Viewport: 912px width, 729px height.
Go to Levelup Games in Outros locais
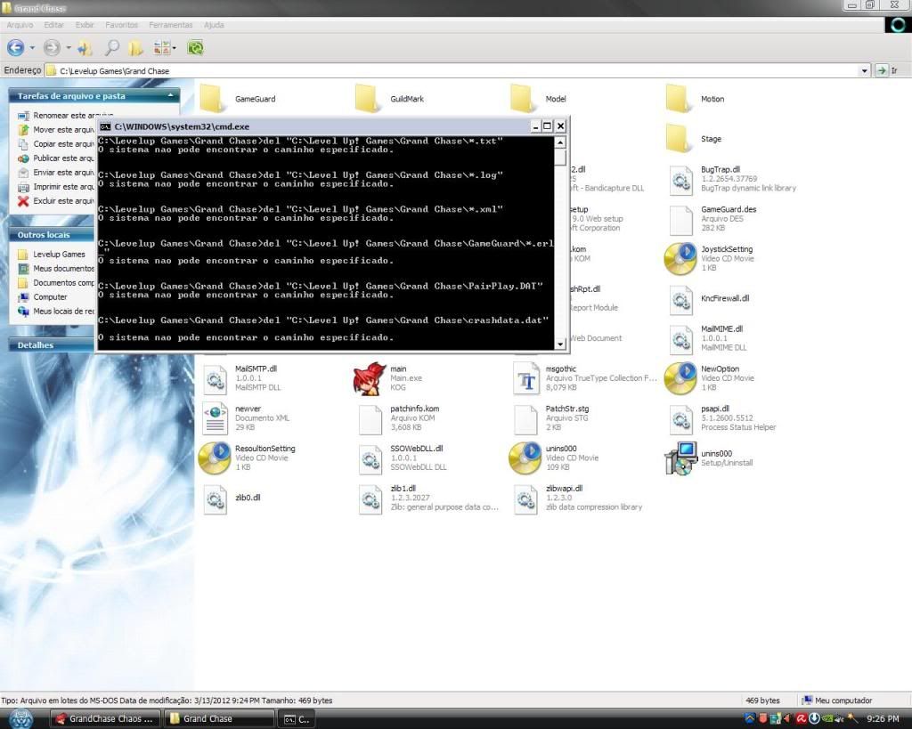[59, 255]
